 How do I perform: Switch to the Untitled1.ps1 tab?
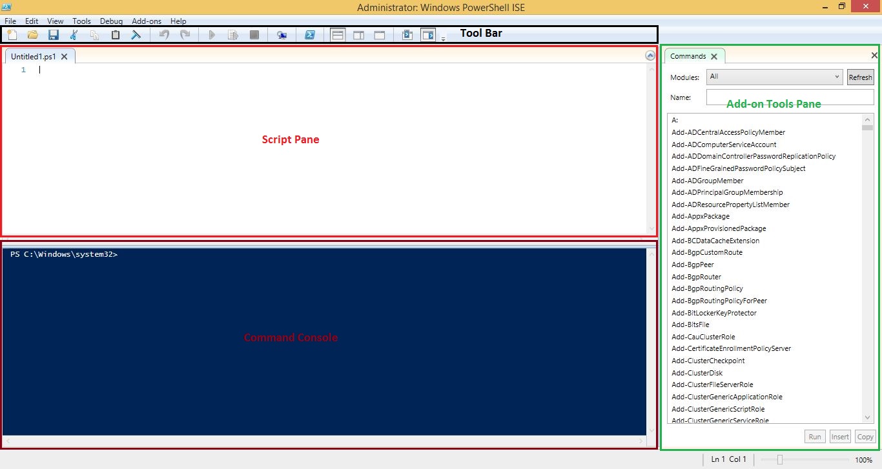[x=34, y=57]
